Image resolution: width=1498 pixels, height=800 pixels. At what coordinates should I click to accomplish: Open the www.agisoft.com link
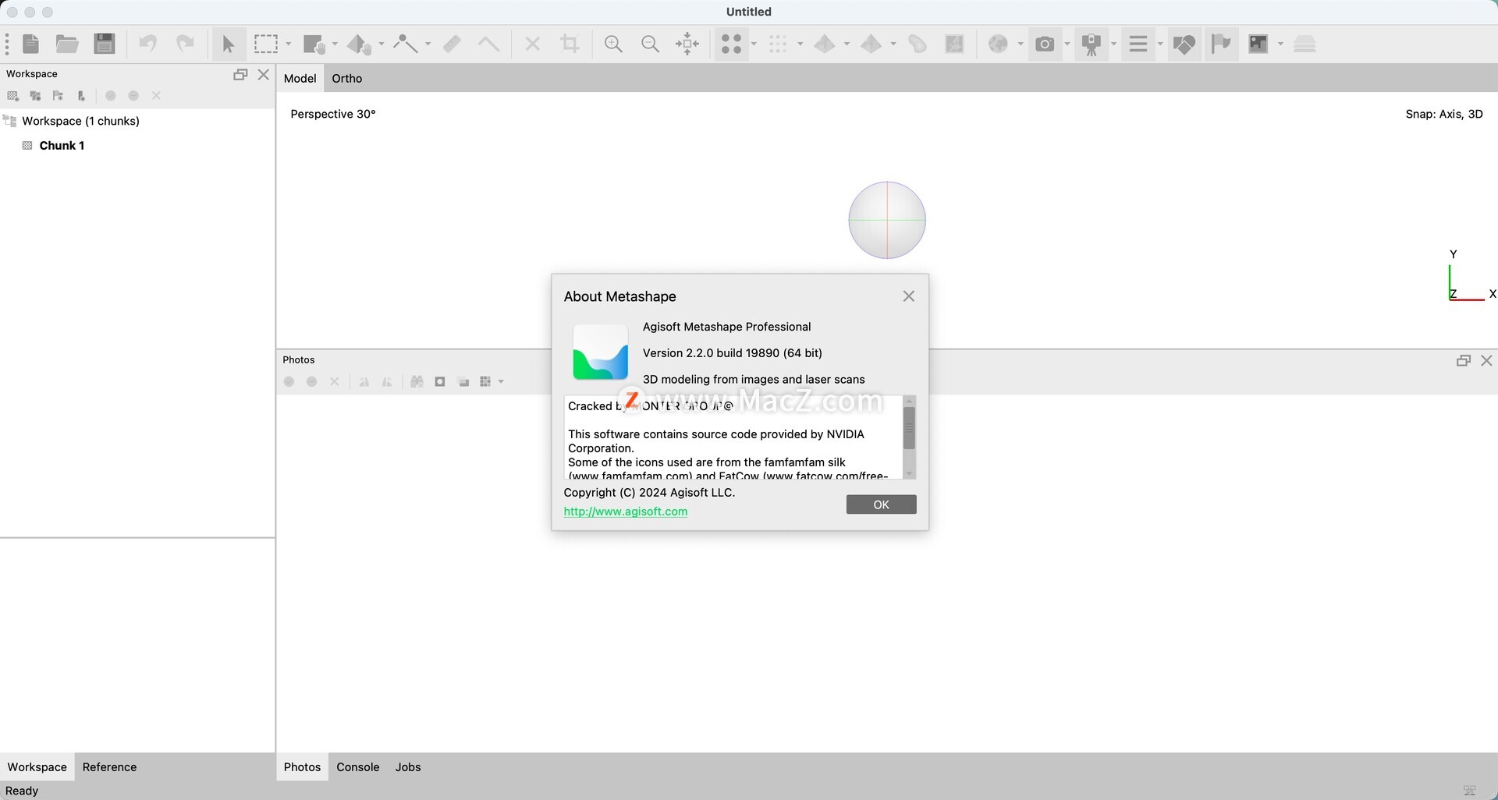coord(625,512)
